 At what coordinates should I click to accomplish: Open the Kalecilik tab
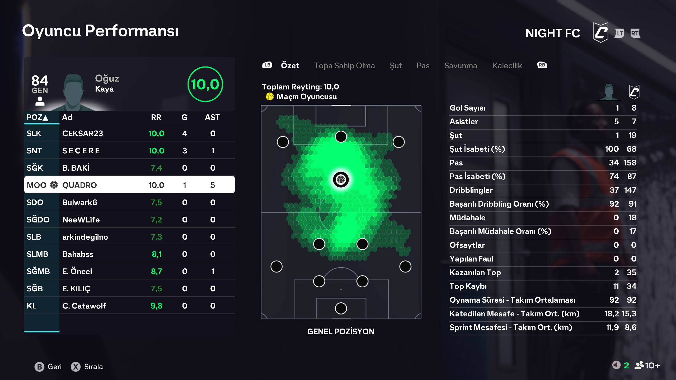tap(507, 65)
